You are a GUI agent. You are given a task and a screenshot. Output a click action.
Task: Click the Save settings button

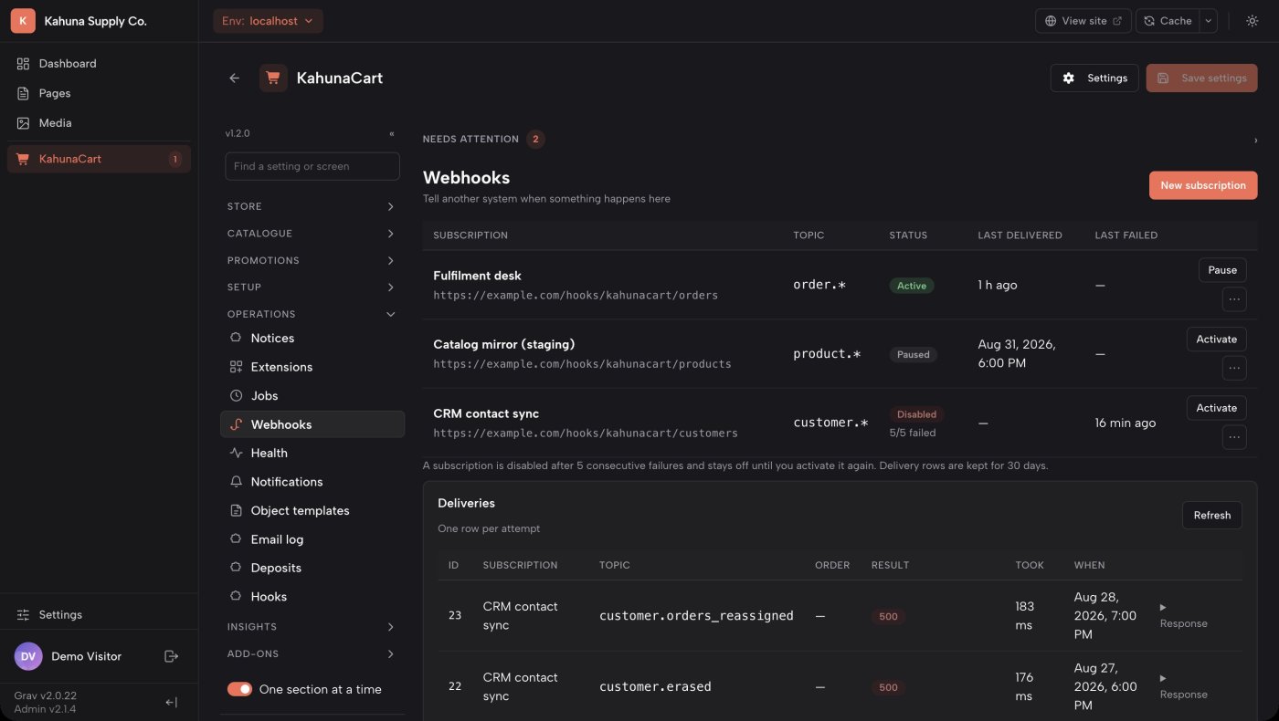pyautogui.click(x=1201, y=78)
